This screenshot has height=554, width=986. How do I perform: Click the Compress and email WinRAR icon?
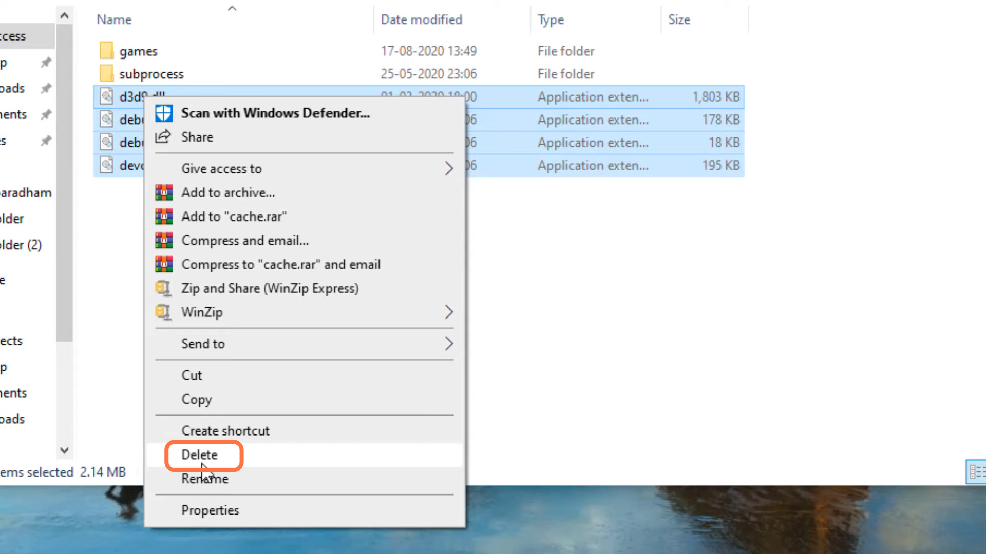[x=163, y=240]
